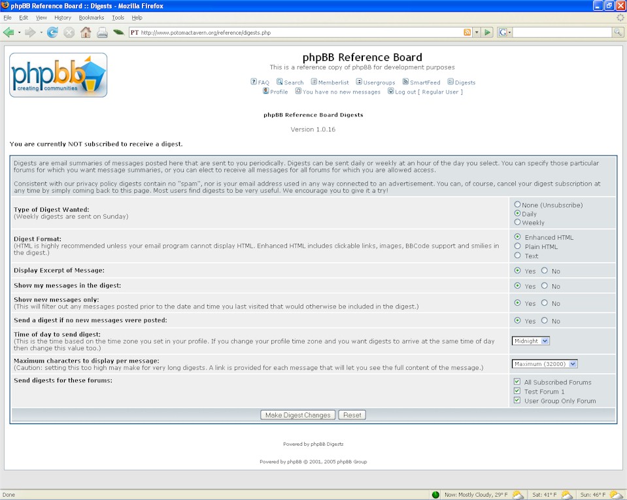The width and height of the screenshot is (627, 500).
Task: Click the RSS feed icon in address bar
Action: [x=467, y=33]
